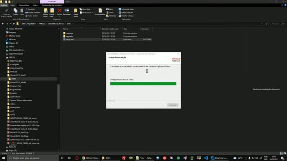
Task: Click OracleXE112_Win32 in address bar
Action: click(x=56, y=24)
